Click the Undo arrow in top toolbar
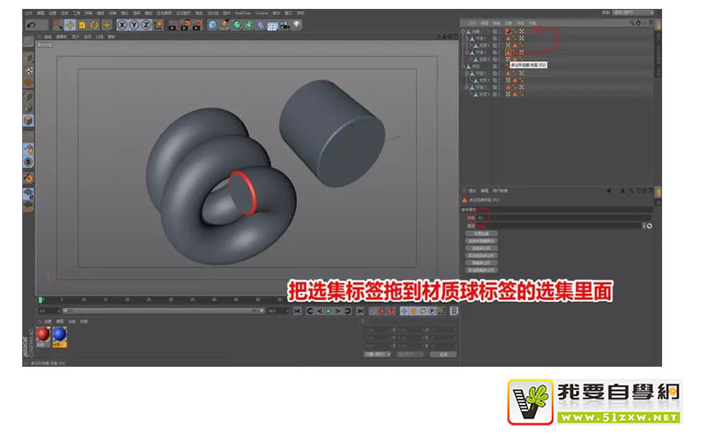Image resolution: width=711 pixels, height=444 pixels. coord(31,25)
